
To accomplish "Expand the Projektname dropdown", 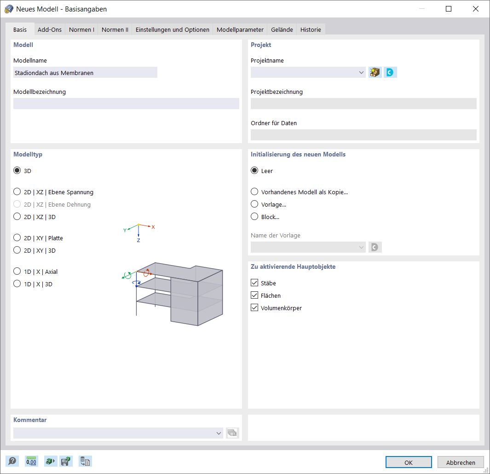I will click(361, 73).
